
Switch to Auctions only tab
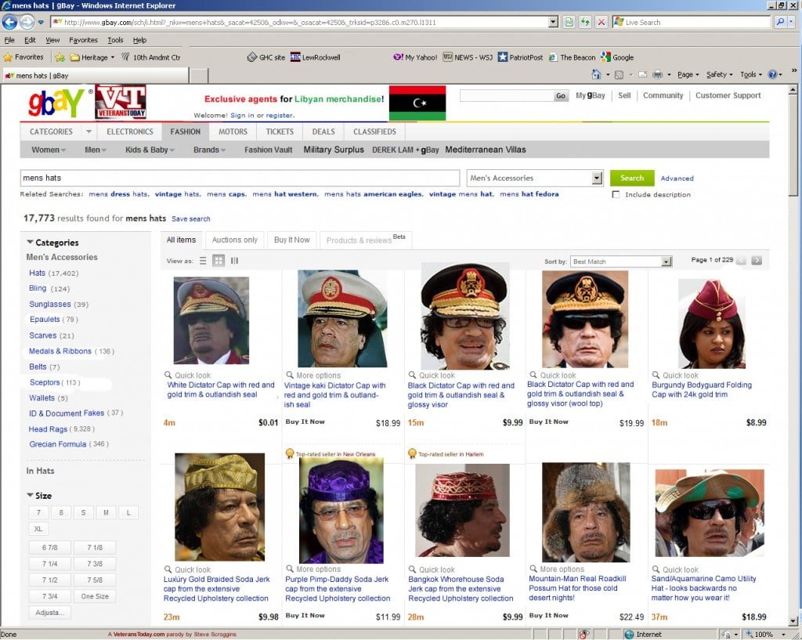pyautogui.click(x=235, y=240)
